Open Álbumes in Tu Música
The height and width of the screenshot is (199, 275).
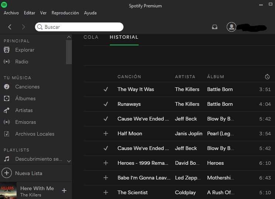point(25,98)
